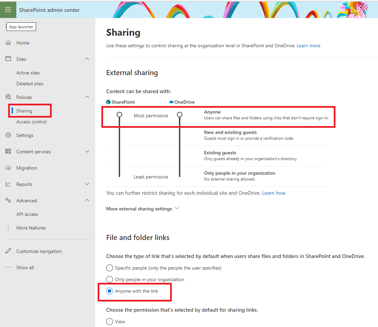Click the Reports chart icon

tap(8, 184)
